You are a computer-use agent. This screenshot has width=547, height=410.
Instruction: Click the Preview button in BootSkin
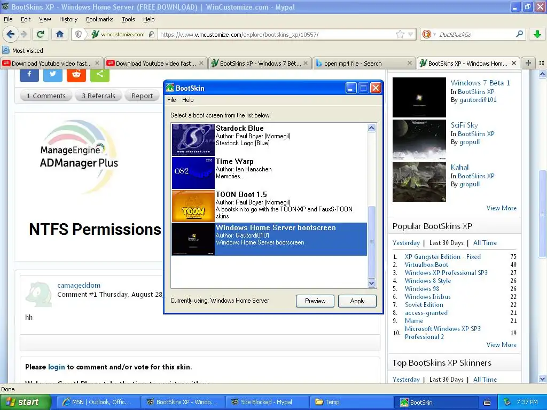coord(315,301)
